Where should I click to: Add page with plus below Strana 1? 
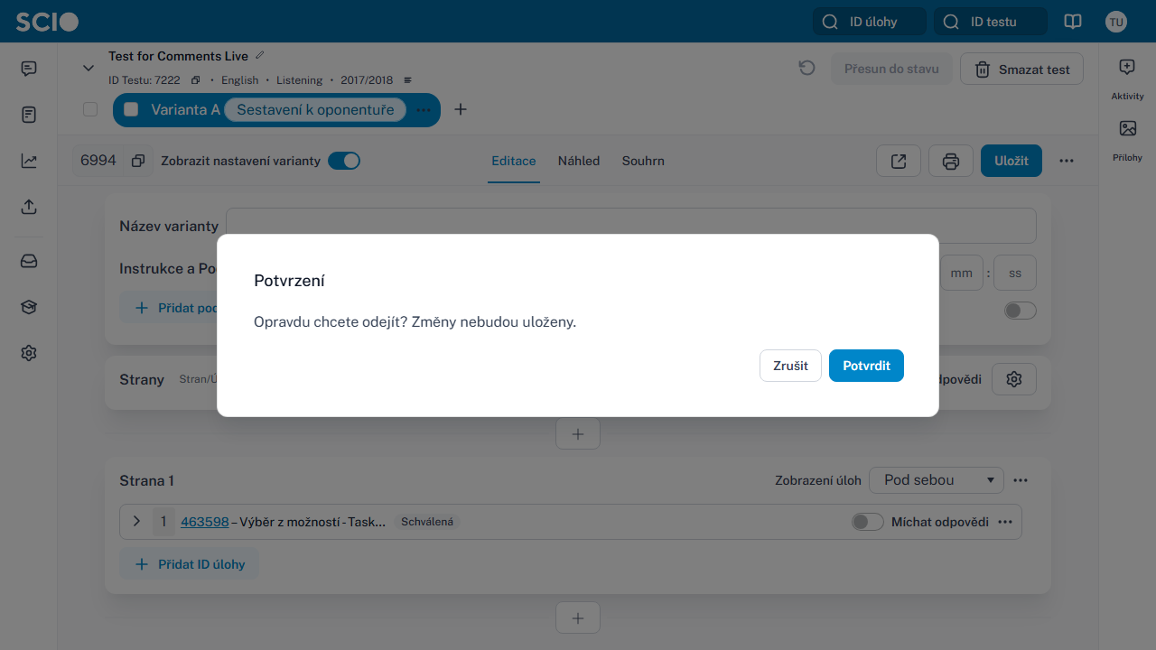pos(578,618)
